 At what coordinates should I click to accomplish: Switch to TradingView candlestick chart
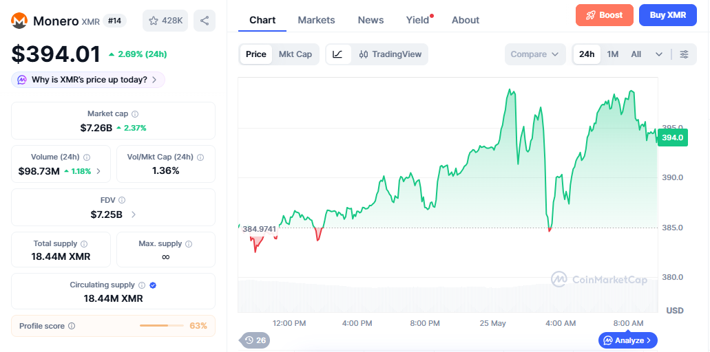(x=390, y=54)
